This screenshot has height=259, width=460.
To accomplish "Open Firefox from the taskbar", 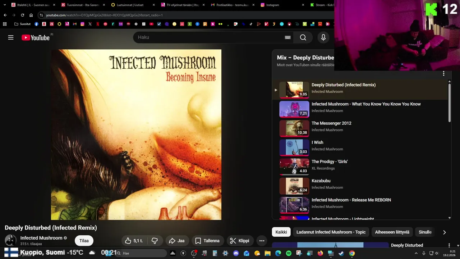I will point(320,253).
